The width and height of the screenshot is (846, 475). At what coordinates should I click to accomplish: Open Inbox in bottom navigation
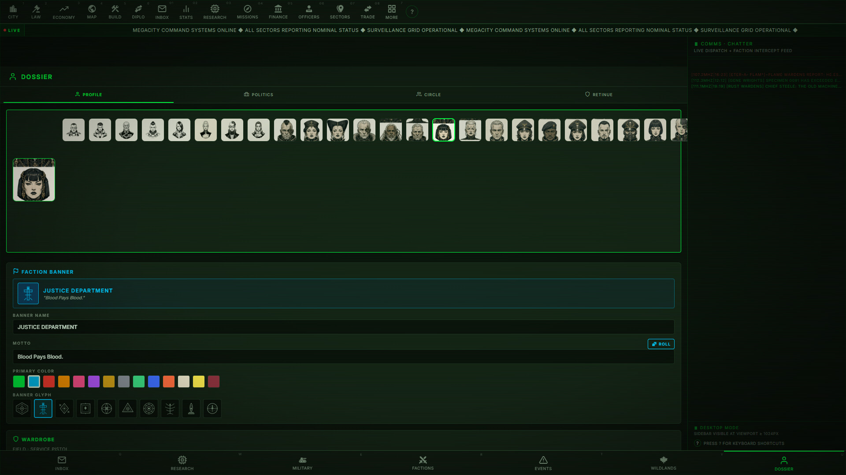click(62, 463)
